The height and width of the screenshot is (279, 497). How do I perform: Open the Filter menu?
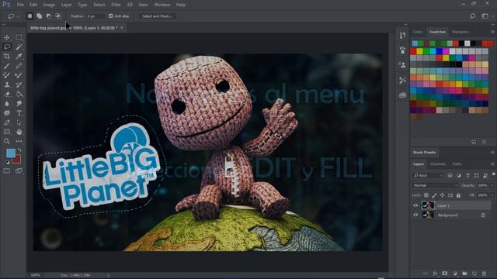[x=116, y=5]
